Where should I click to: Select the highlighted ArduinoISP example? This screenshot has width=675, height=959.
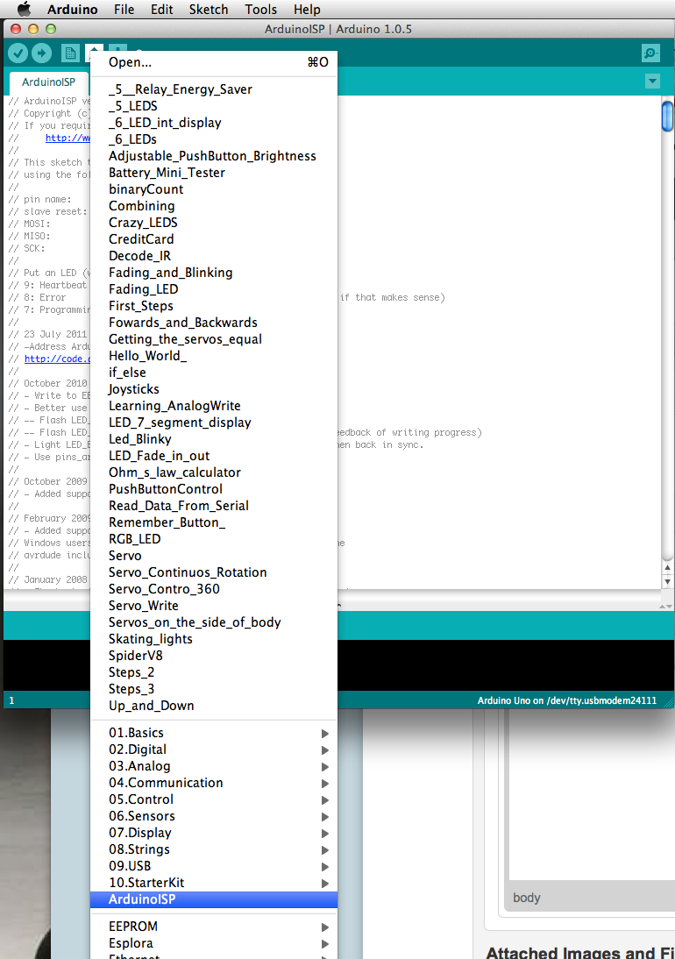[214, 899]
